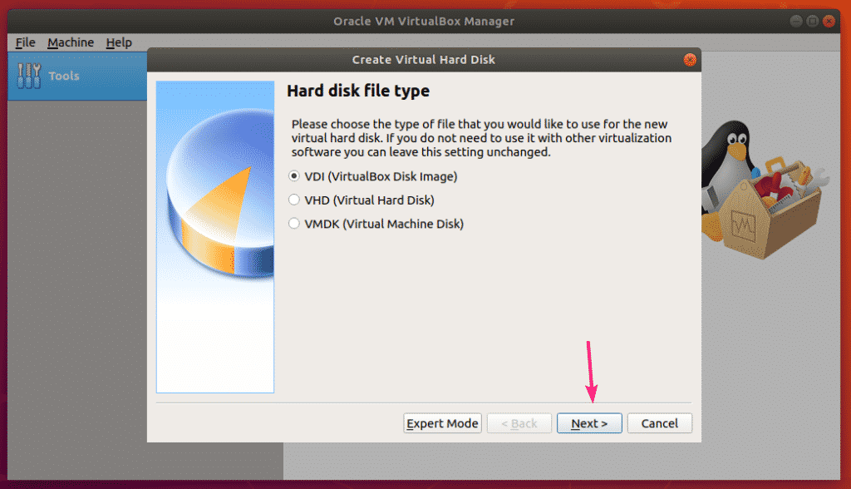Cancel the hard disk wizard

coord(659,423)
